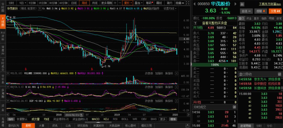Enter fullscreen chart view icon
283x128 pixels.
[188, 3]
